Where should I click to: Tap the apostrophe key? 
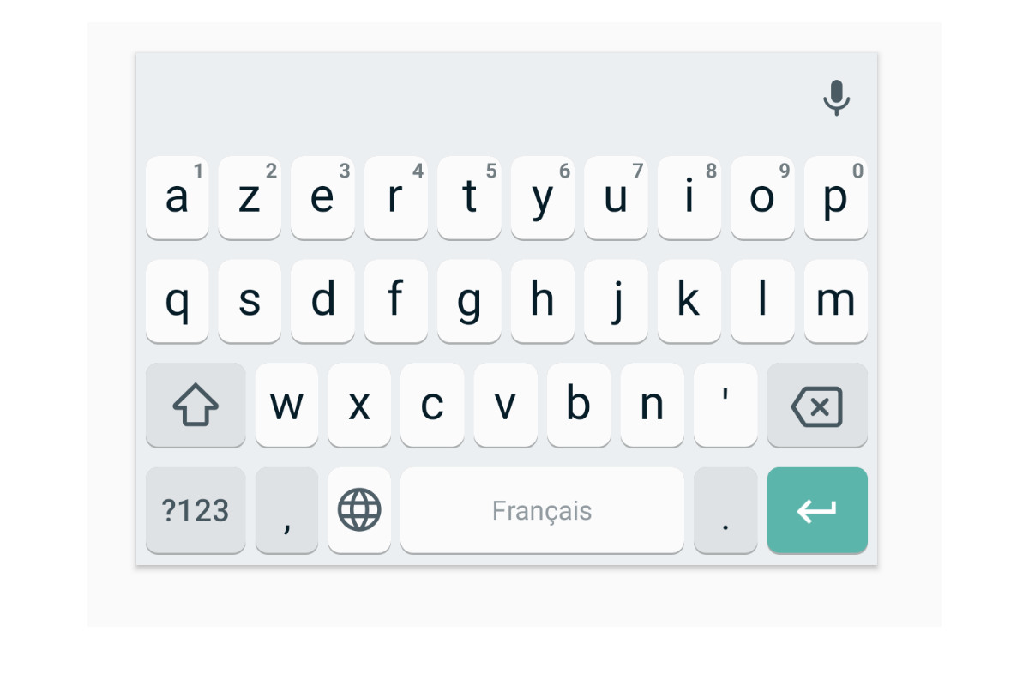pos(725,405)
